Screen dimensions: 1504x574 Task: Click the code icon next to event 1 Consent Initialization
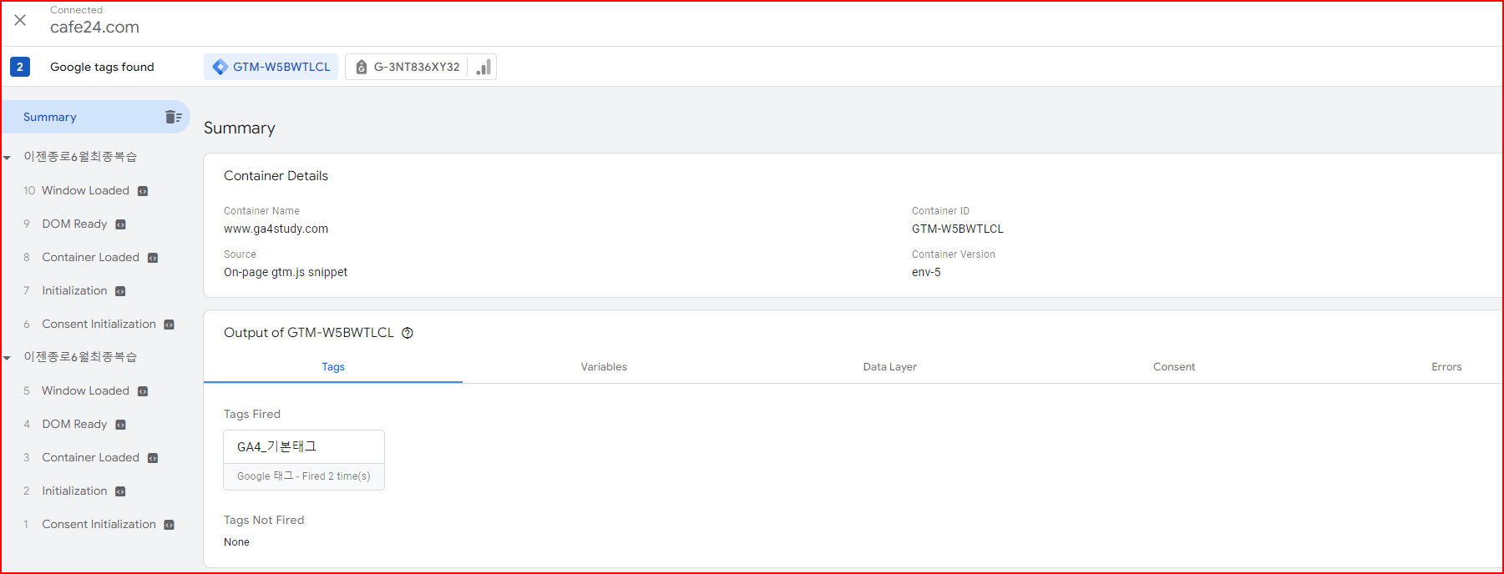tap(170, 525)
